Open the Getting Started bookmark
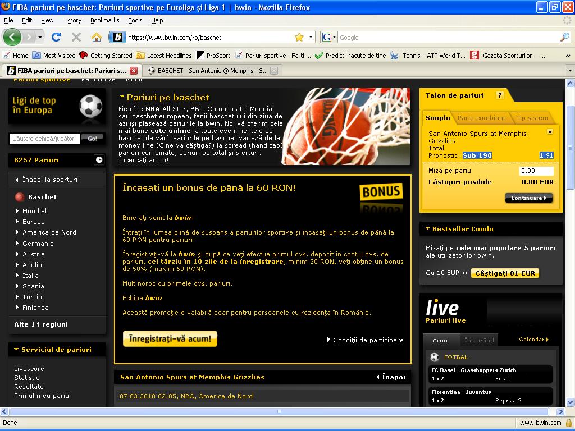This screenshot has width=575, height=431. (106, 56)
